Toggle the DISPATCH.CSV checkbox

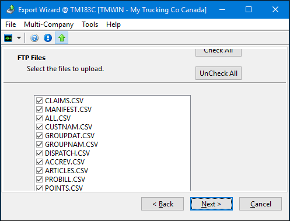[x=39, y=153]
